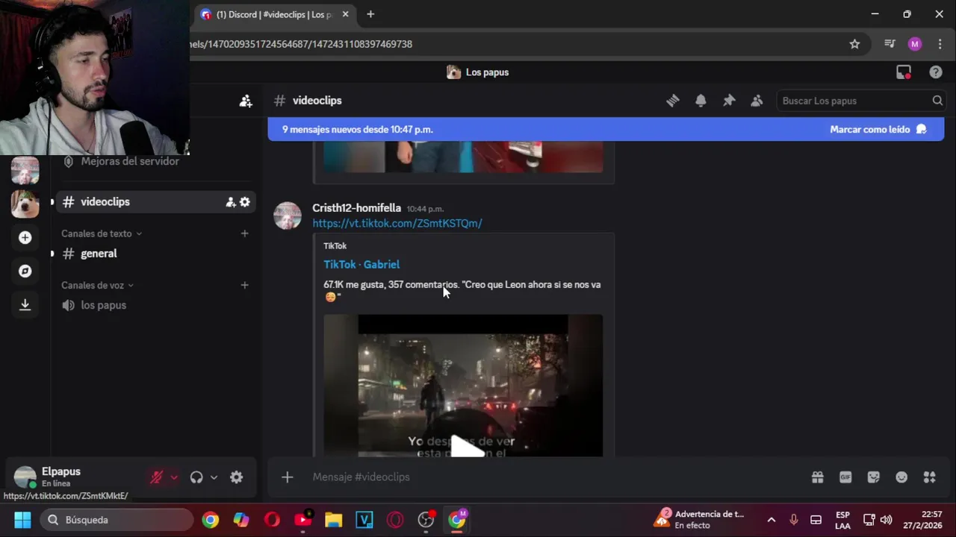Click attach file plus in message bar
Screen dimensions: 956x537
[x=287, y=477]
